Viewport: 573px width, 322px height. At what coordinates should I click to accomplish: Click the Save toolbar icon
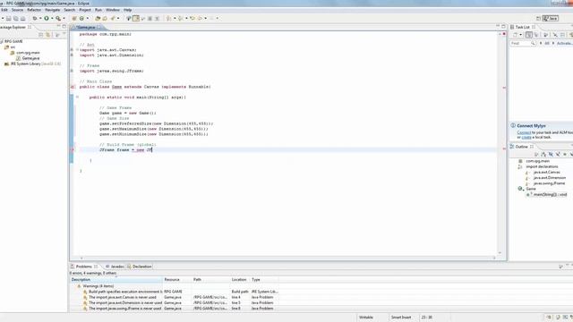(x=8, y=18)
